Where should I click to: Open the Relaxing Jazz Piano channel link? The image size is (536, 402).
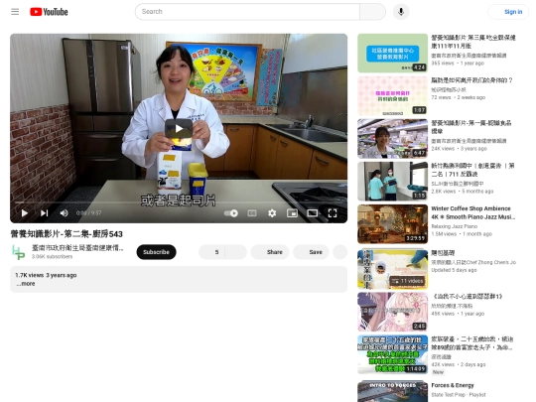coord(455,226)
